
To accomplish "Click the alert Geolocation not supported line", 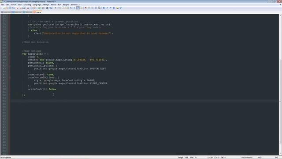I will tap(74, 34).
